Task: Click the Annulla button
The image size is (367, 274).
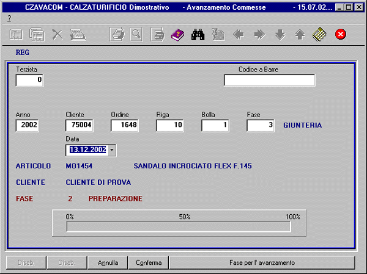Action: (x=108, y=262)
